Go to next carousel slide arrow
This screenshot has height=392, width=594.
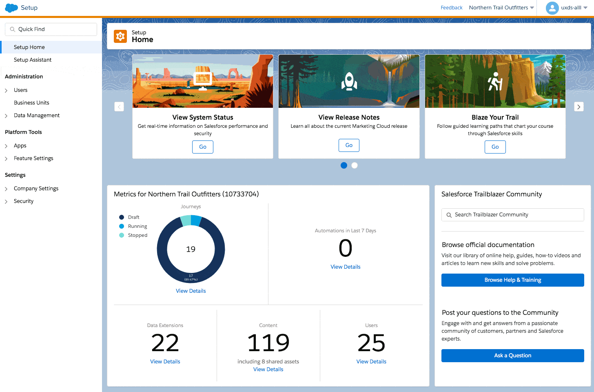579,107
